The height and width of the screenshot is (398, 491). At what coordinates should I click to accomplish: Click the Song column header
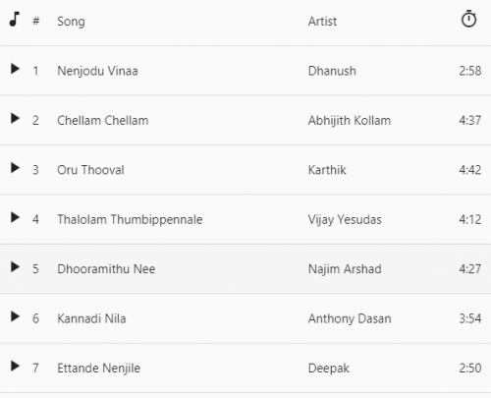(71, 22)
